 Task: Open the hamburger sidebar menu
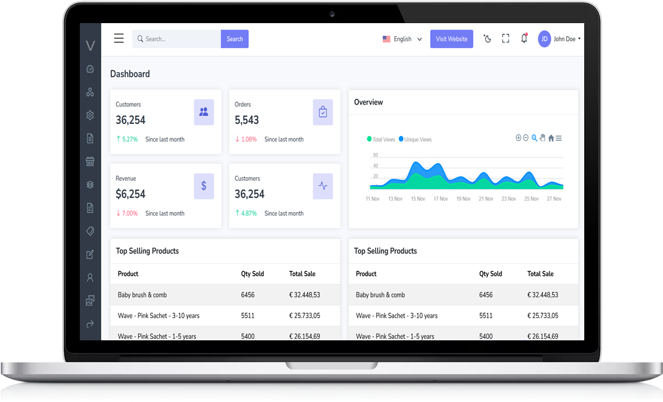(x=119, y=38)
